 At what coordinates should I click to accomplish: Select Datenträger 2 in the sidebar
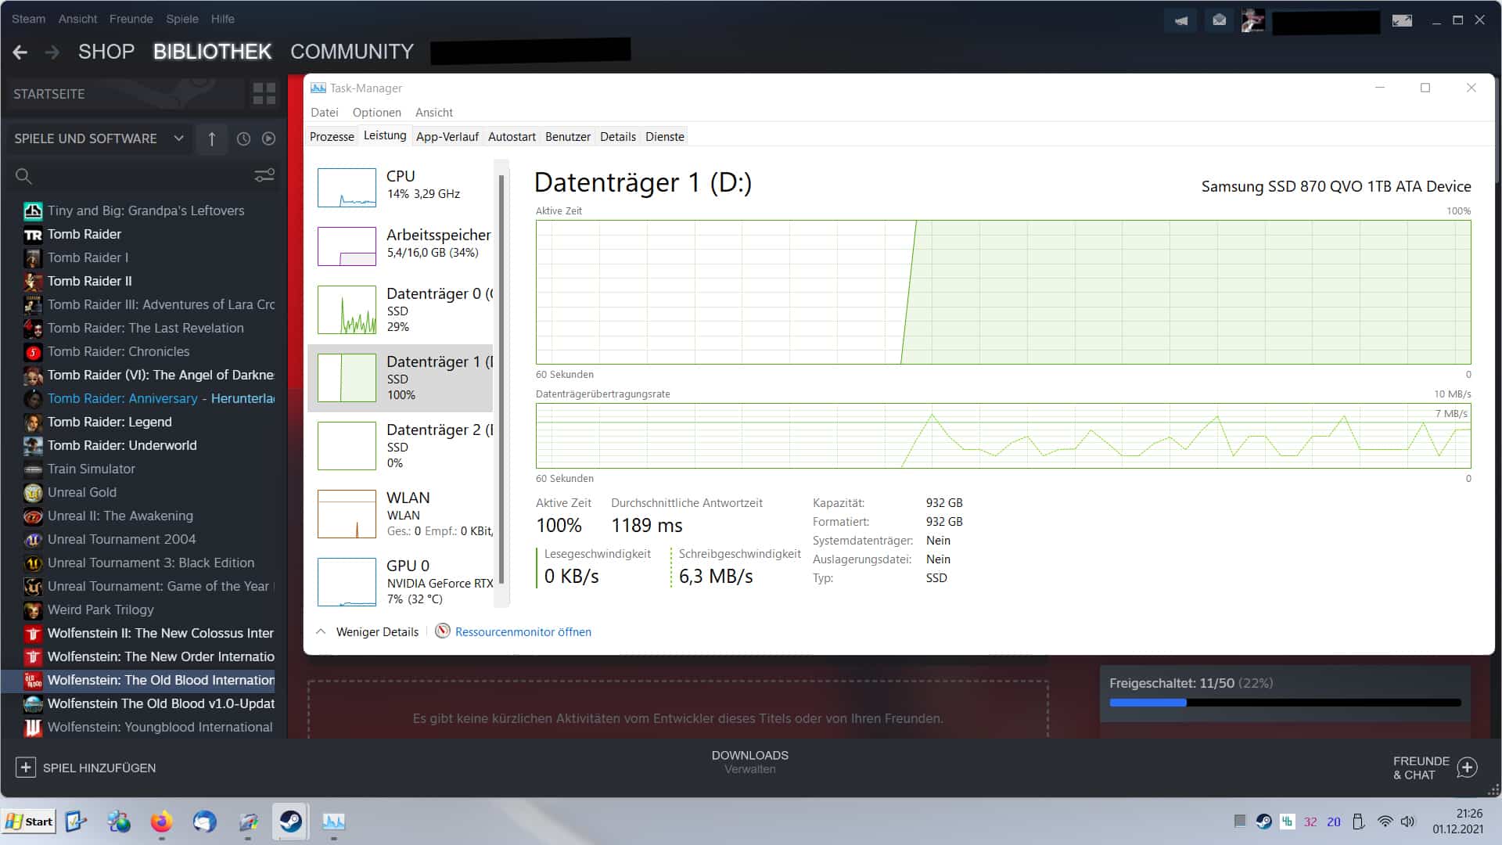click(401, 445)
